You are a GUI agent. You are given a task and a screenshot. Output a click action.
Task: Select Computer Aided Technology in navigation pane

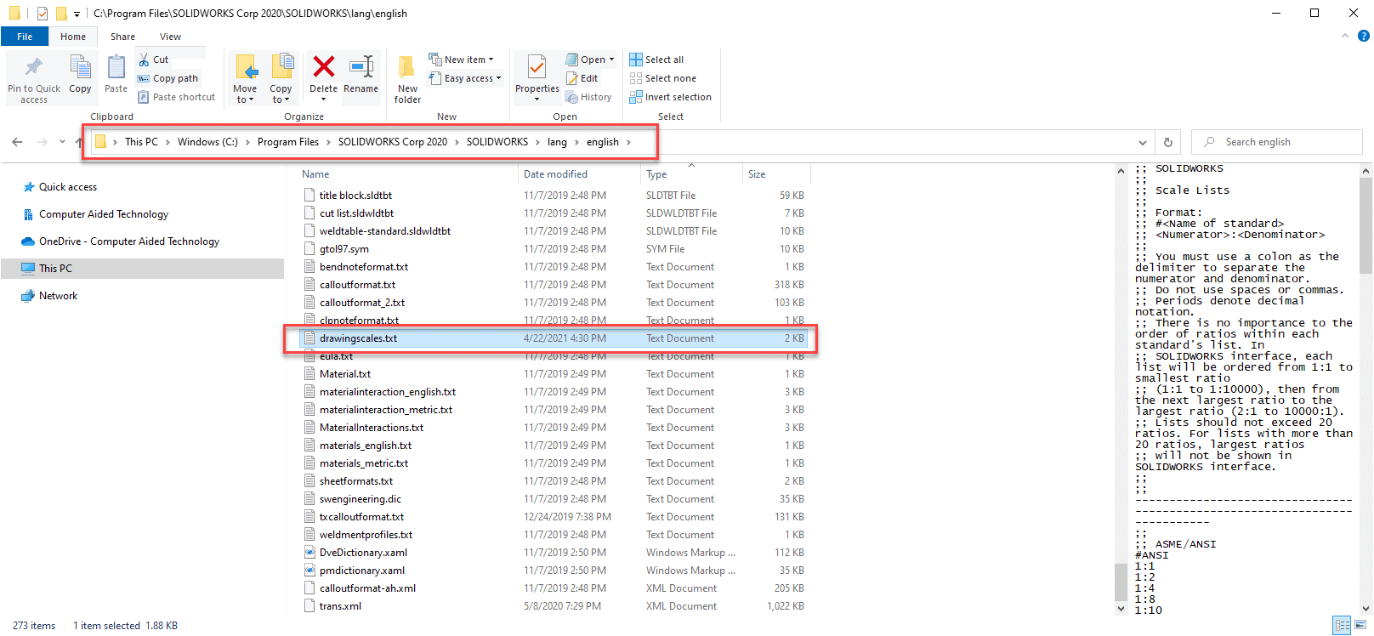tap(104, 214)
